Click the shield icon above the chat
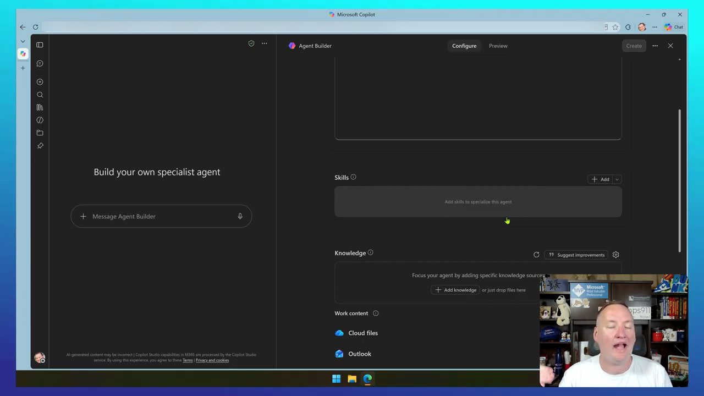 [251, 43]
